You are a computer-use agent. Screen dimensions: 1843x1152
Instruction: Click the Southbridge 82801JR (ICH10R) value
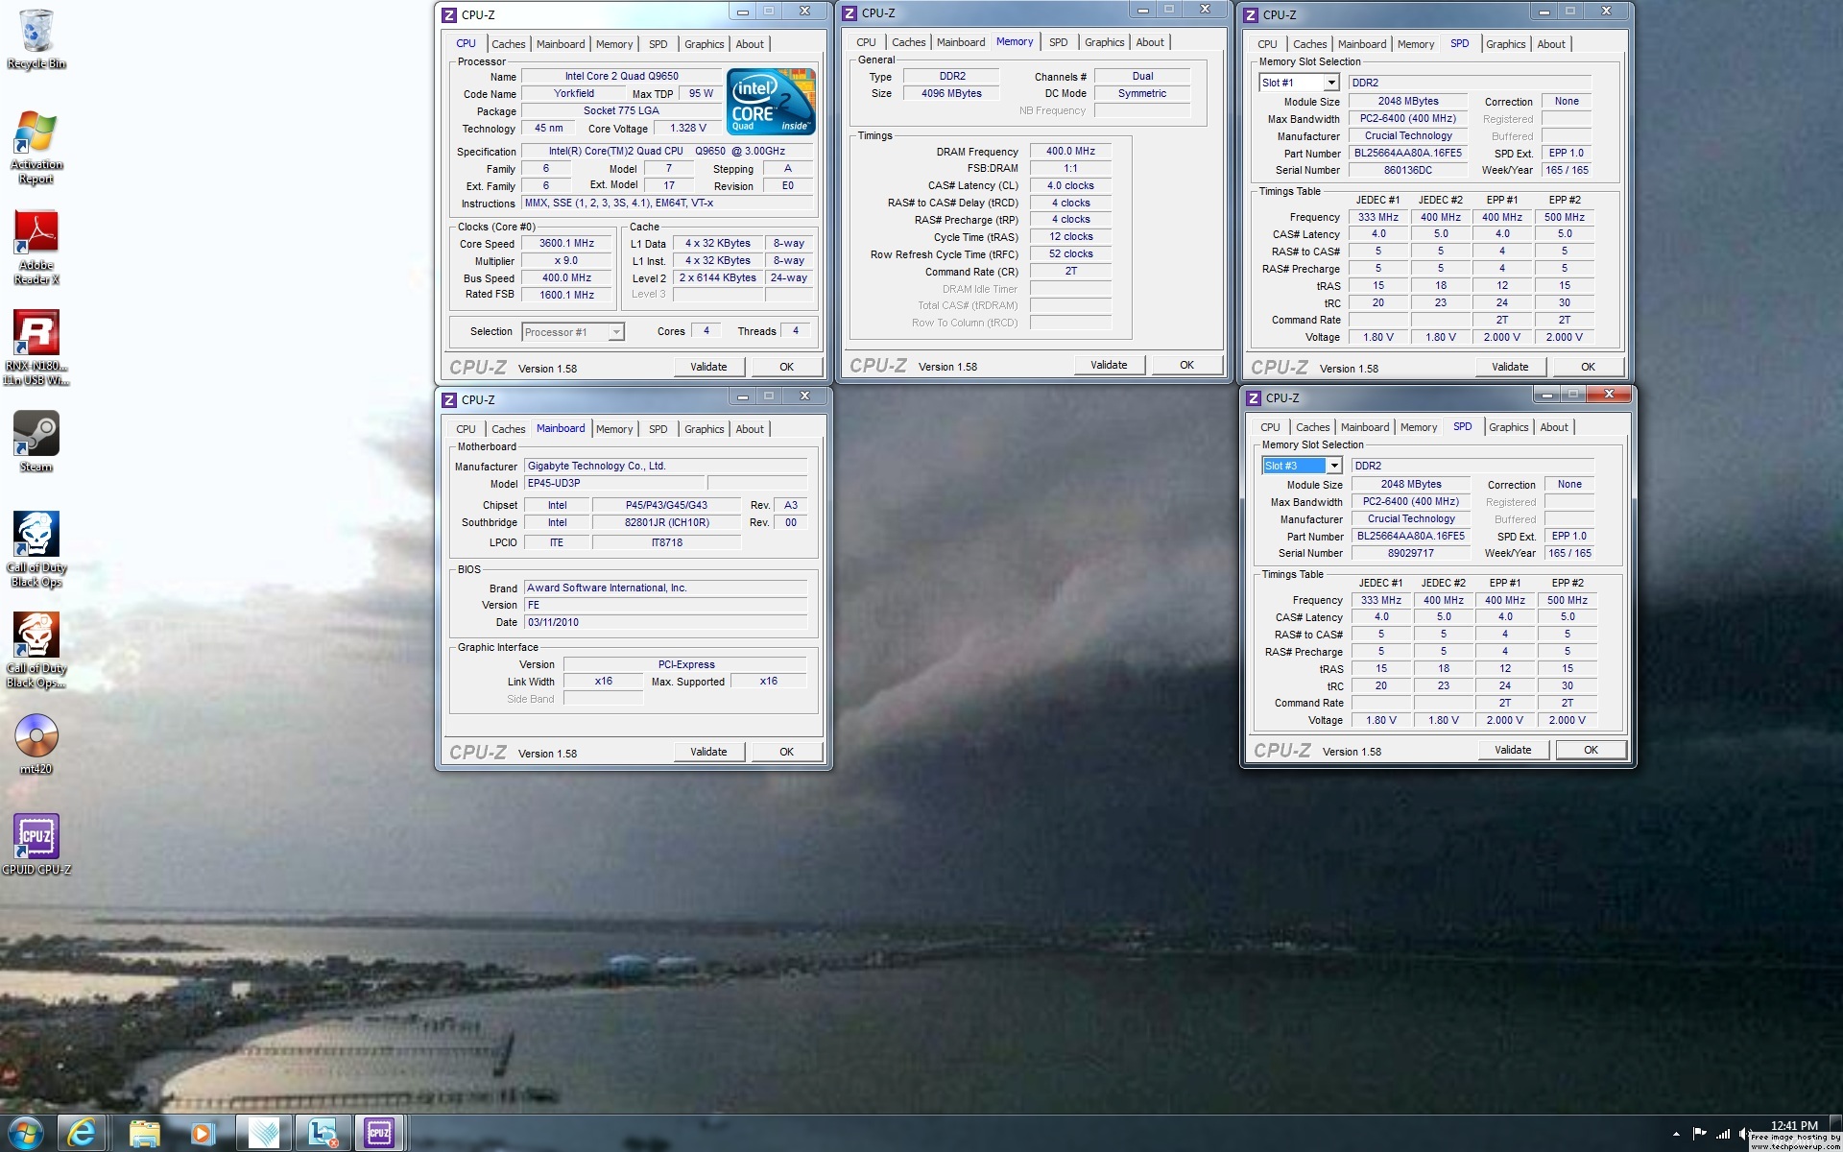(x=666, y=523)
